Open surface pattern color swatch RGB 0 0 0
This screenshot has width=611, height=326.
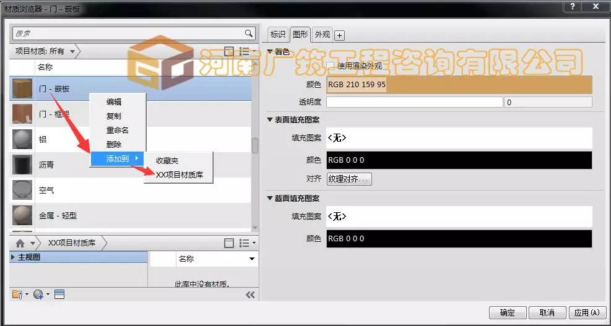(459, 160)
